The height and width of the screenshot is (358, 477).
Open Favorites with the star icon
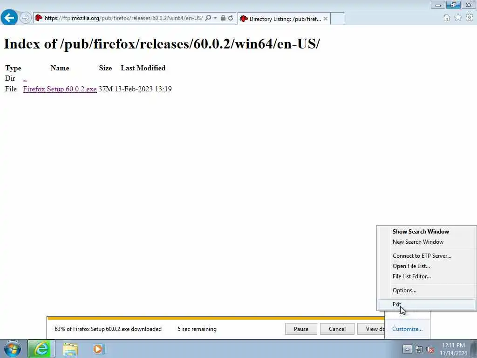pyautogui.click(x=458, y=18)
